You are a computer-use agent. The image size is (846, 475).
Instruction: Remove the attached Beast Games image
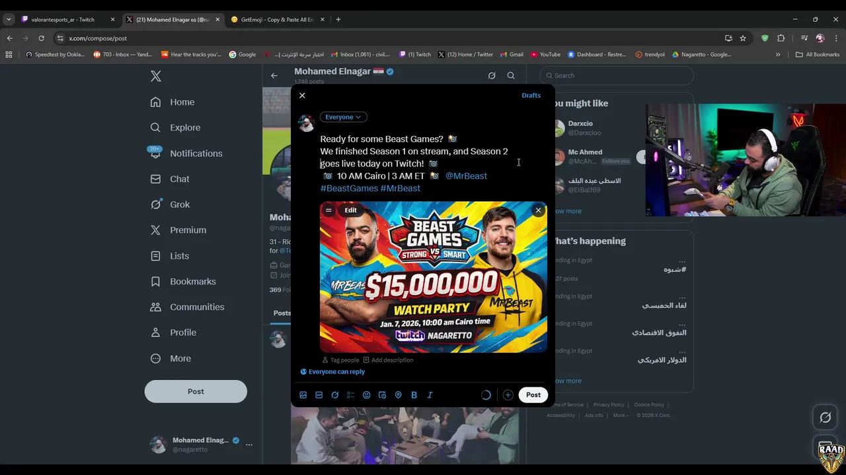tap(538, 210)
